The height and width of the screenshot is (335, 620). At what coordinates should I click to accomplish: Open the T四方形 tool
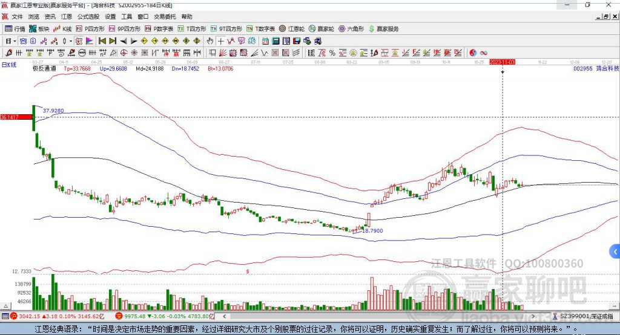192,29
